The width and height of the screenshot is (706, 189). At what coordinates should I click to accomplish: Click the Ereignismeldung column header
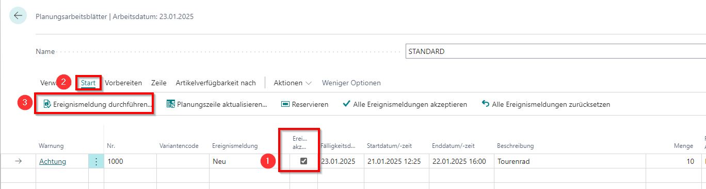coord(235,146)
